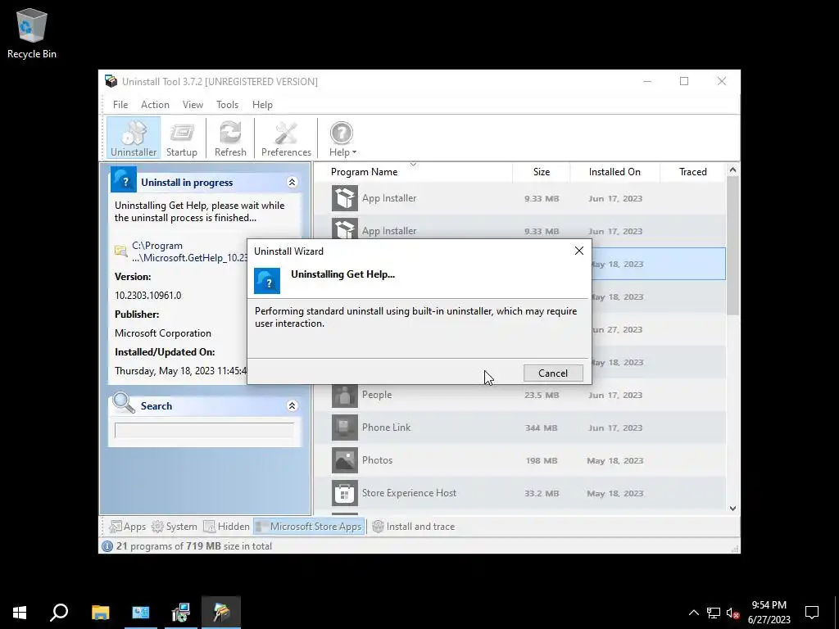Screen dimensions: 839x629
Task: Open File Explorer from the taskbar
Action: pyautogui.click(x=100, y=613)
